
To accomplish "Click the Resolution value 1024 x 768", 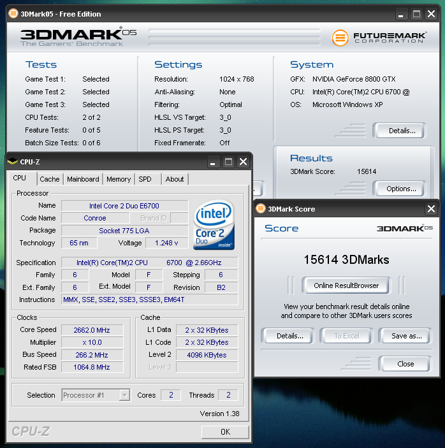I will pos(237,79).
